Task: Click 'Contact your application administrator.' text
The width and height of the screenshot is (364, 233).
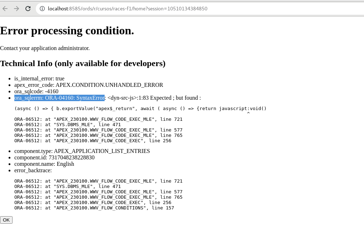Action: (x=45, y=48)
